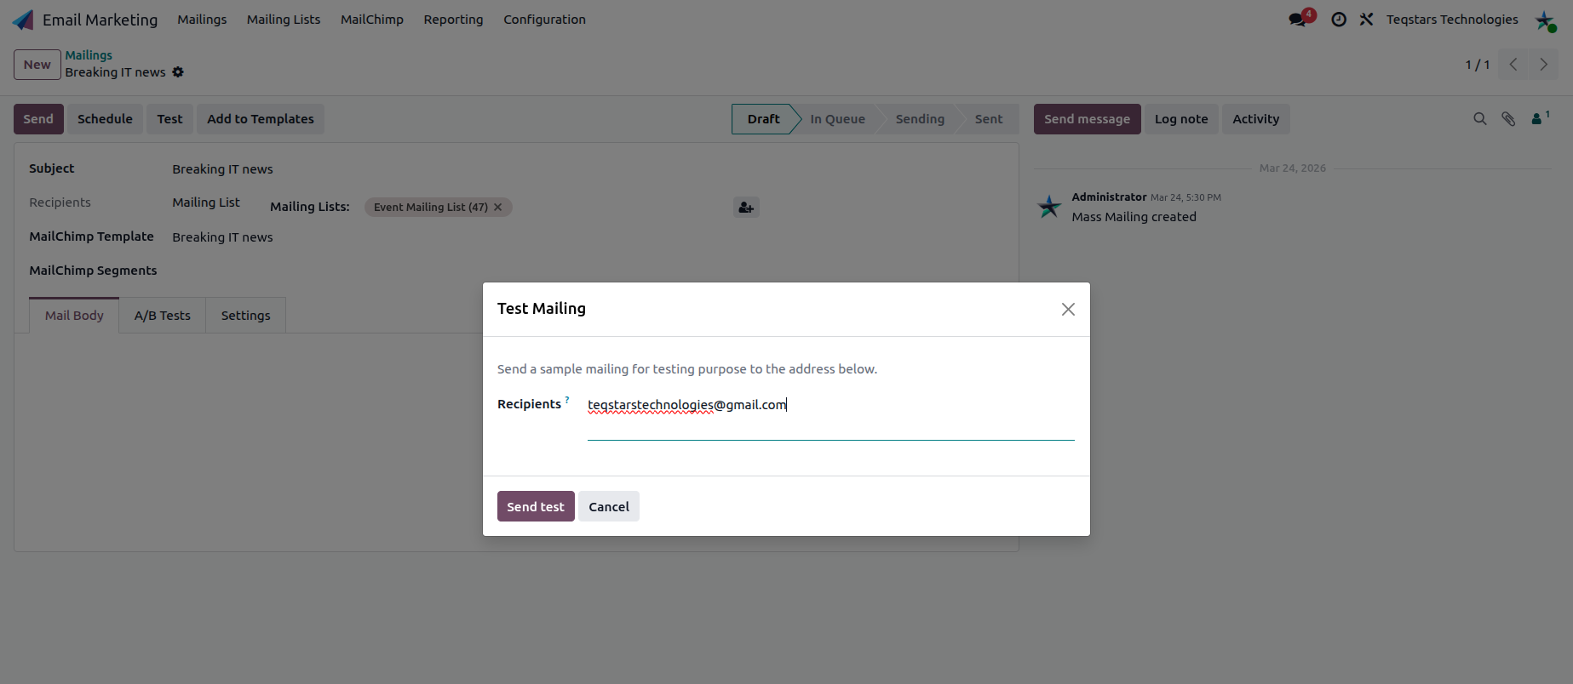The height and width of the screenshot is (684, 1573).
Task: Click Log note button
Action: pyautogui.click(x=1181, y=119)
